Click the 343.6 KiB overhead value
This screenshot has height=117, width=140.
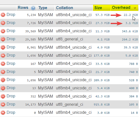[130, 31]
